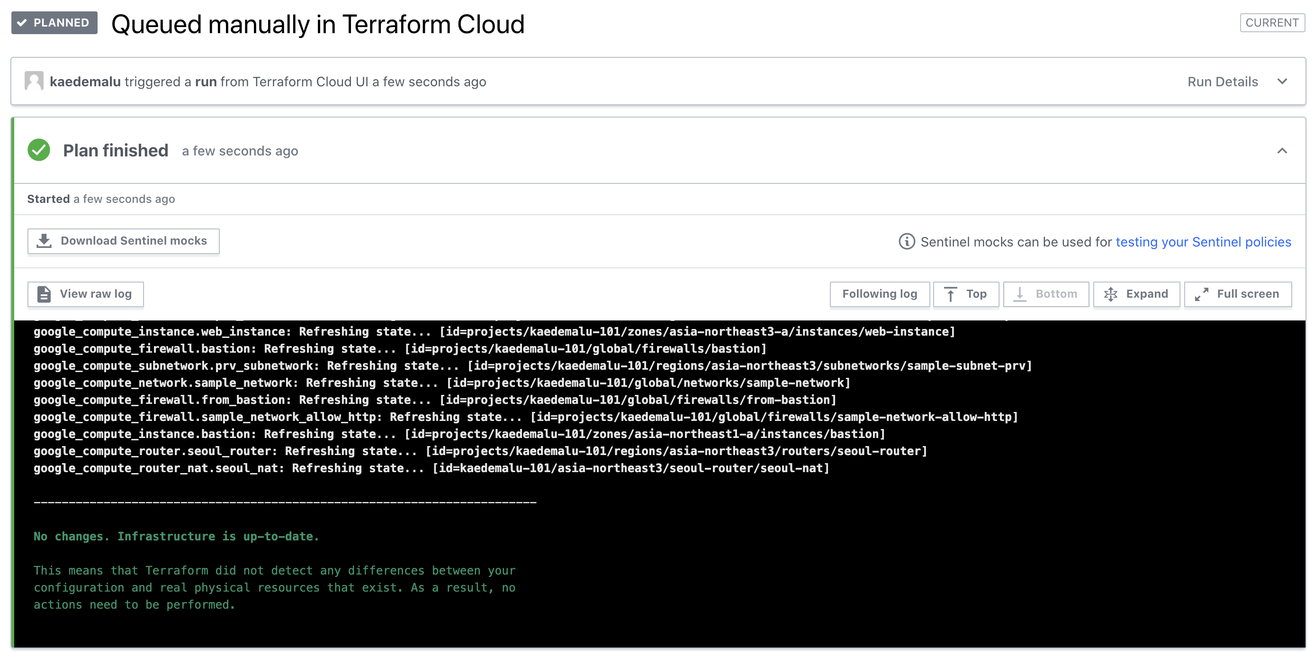Click the expand arrows icon on Expand button
Screen dimensions: 1314x657
click(x=1110, y=294)
